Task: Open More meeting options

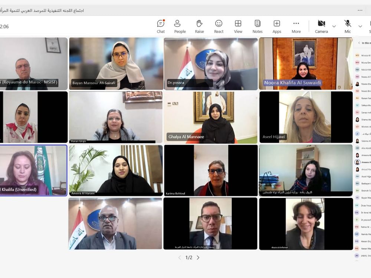Action: pyautogui.click(x=296, y=26)
